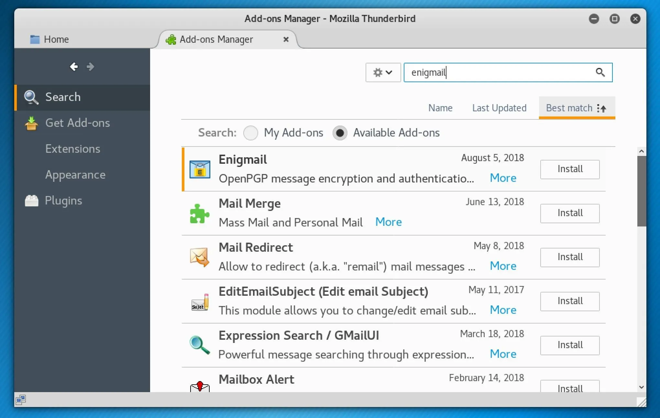Screen dimensions: 660x418
Task: Select the EditEmailSubject (Edit email Subject) title
Action: click(323, 291)
